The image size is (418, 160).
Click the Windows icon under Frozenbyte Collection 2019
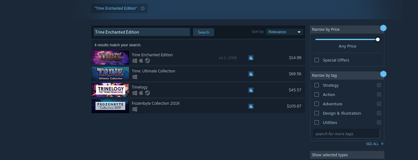point(134,109)
